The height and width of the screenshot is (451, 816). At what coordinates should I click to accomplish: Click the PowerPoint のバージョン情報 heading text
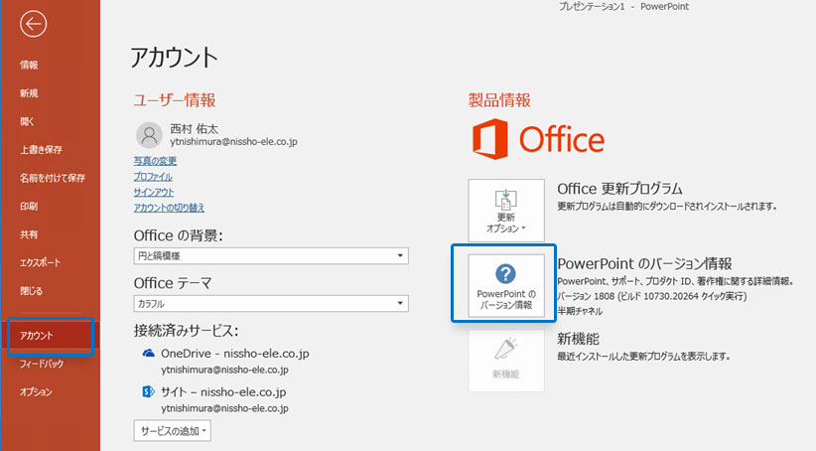645,263
